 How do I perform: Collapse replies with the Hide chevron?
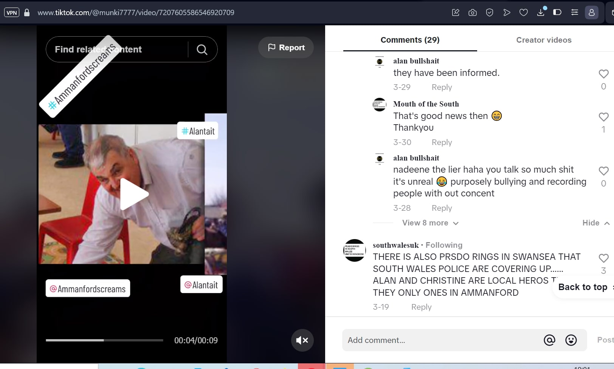[596, 223]
